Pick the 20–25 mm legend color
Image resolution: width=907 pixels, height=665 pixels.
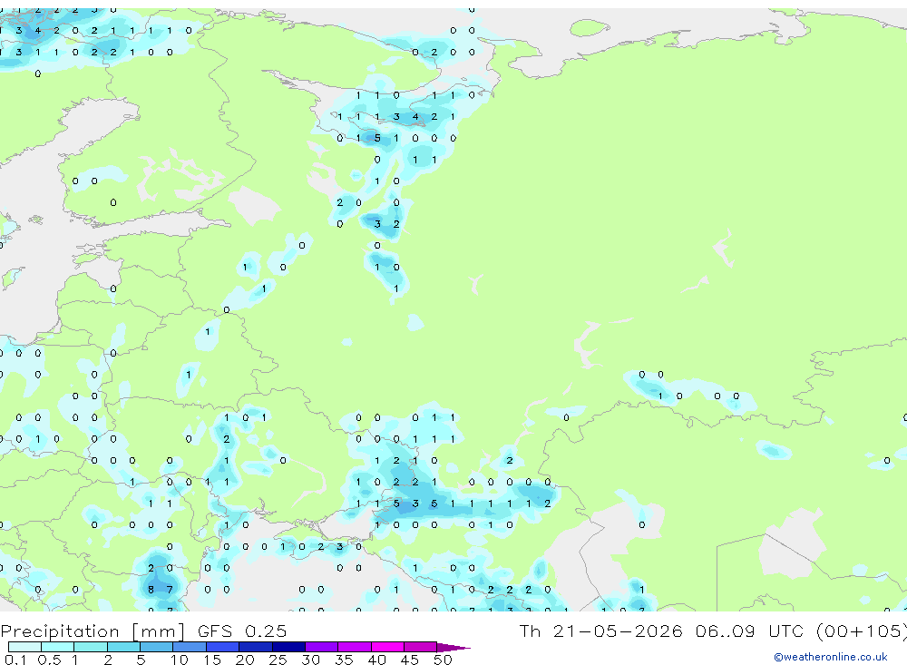point(256,647)
